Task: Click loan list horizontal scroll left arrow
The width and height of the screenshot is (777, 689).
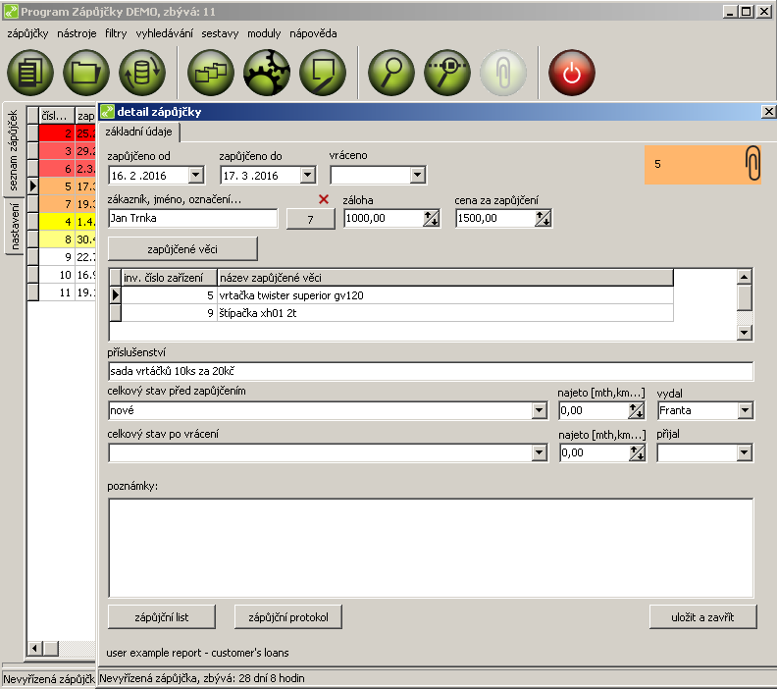Action: coord(34,648)
